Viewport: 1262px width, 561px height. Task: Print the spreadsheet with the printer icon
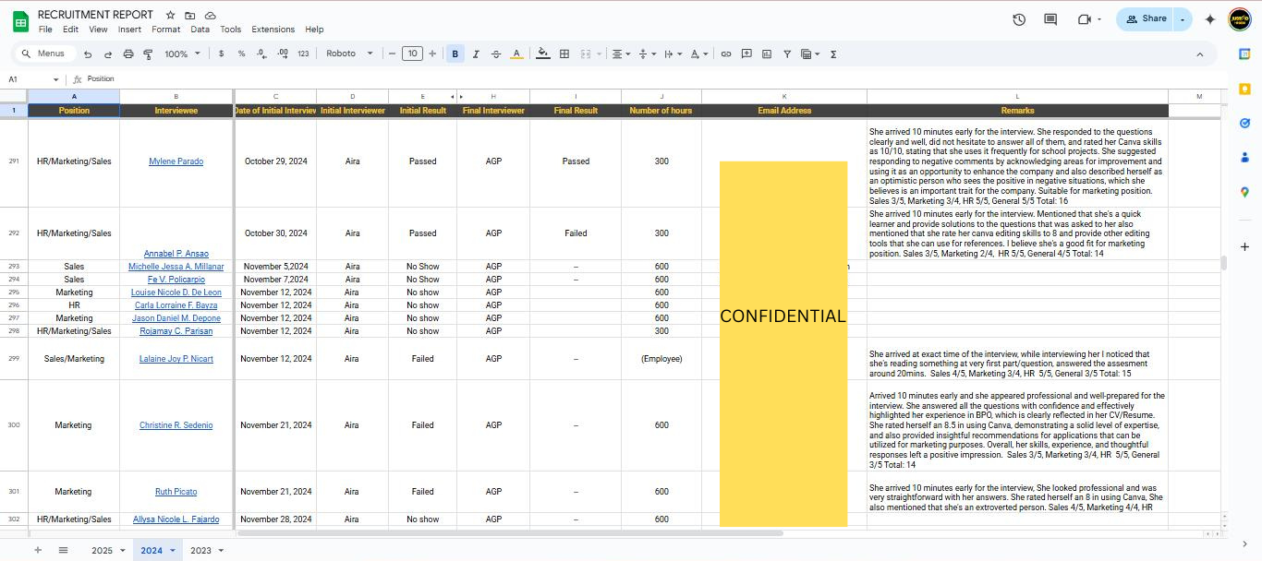[x=128, y=54]
